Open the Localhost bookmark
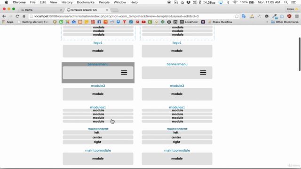This screenshot has height=169, width=301. [189, 22]
